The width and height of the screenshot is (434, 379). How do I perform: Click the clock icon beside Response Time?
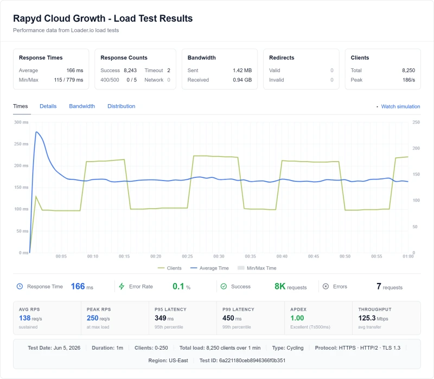pos(20,287)
